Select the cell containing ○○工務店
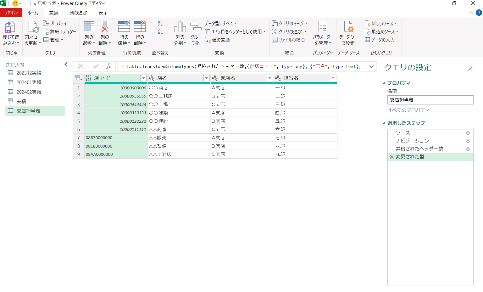Viewport: 483px width, 292px height. pos(179,96)
